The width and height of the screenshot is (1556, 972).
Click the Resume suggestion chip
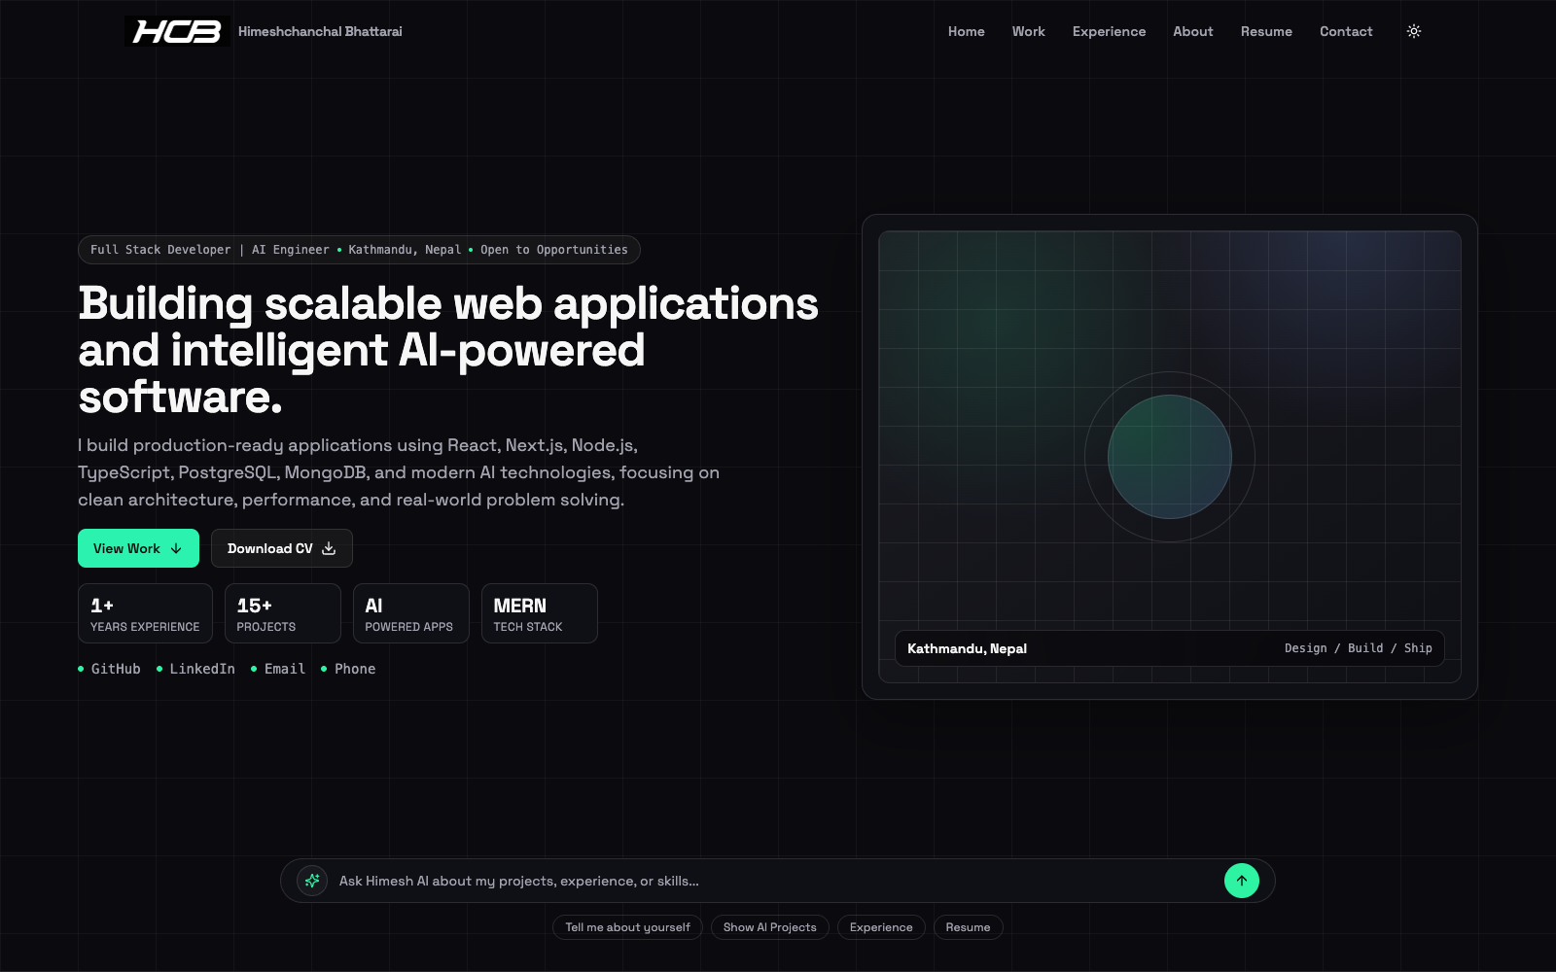[x=969, y=927]
